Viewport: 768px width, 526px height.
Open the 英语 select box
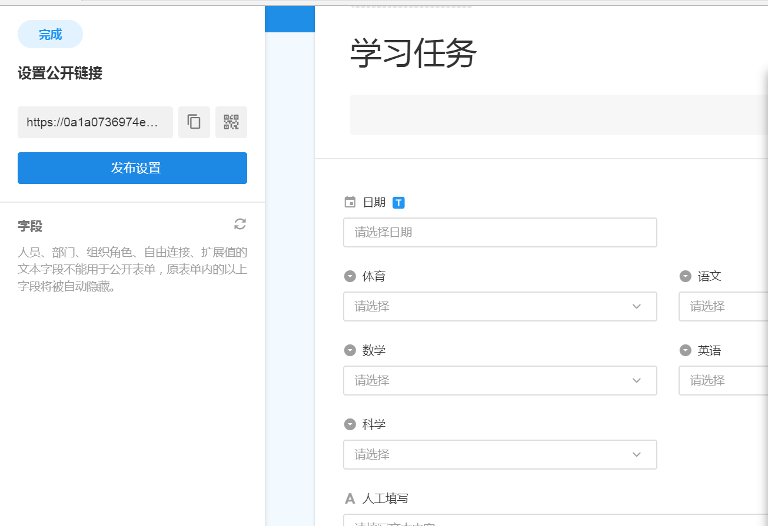coord(723,380)
